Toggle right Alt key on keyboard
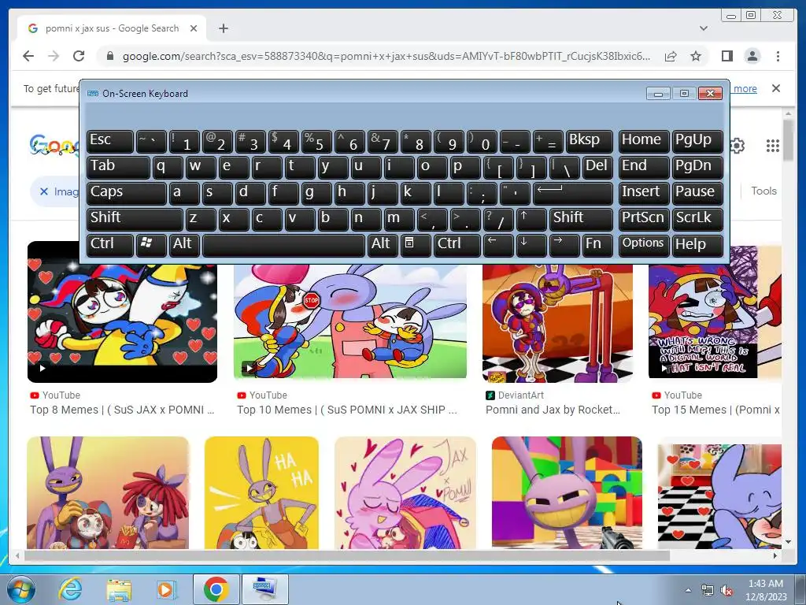 (383, 244)
